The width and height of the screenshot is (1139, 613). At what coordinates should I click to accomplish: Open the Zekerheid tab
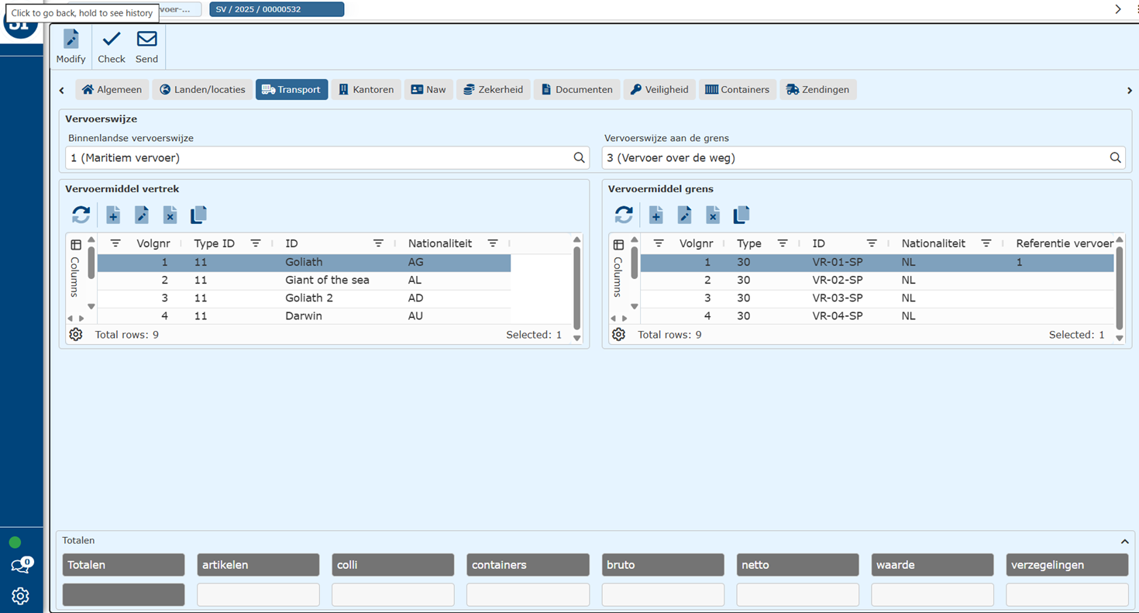pyautogui.click(x=493, y=90)
